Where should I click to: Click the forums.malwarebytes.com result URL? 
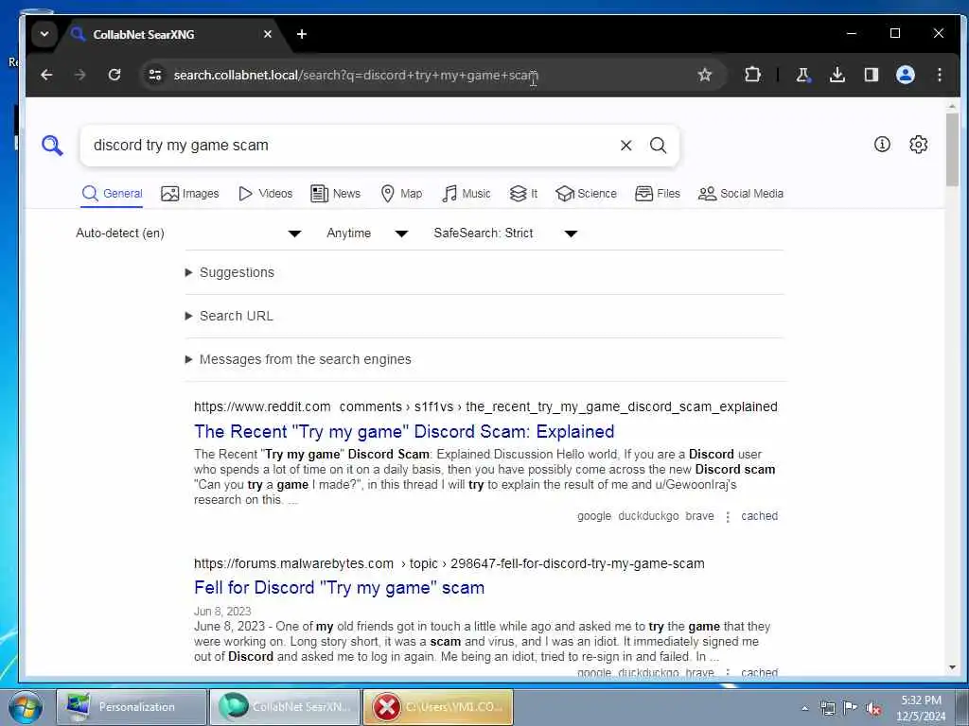[449, 563]
